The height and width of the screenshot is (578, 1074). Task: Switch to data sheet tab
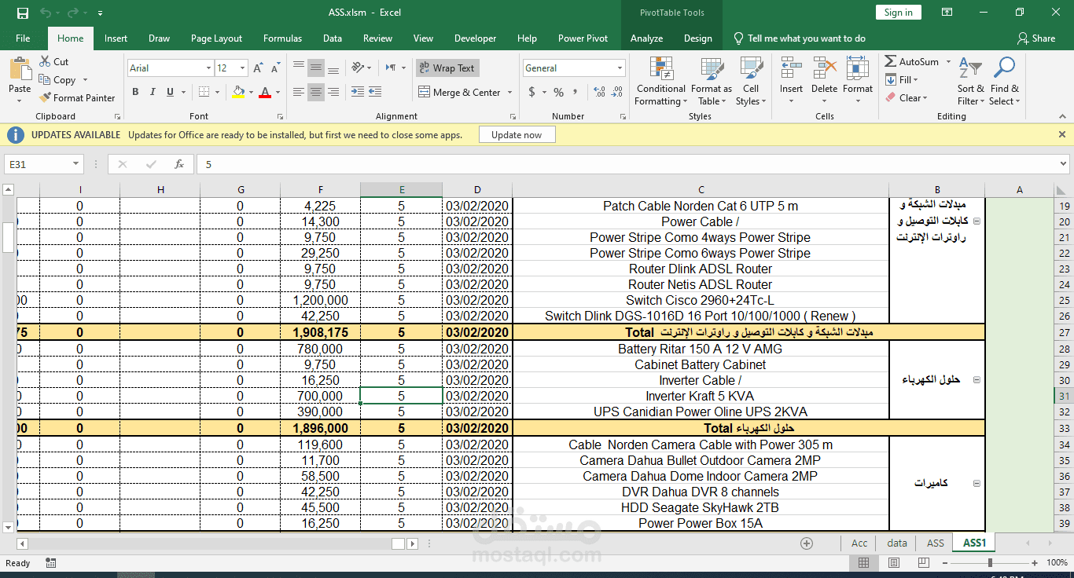897,543
